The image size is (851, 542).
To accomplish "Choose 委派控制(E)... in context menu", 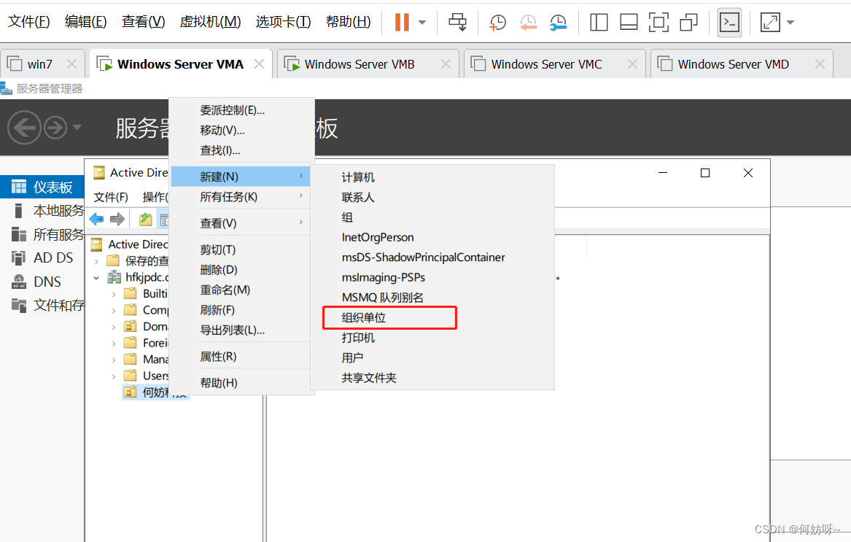I will tap(232, 111).
